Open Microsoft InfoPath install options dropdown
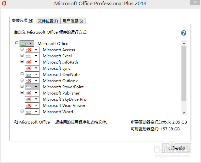 [36, 62]
